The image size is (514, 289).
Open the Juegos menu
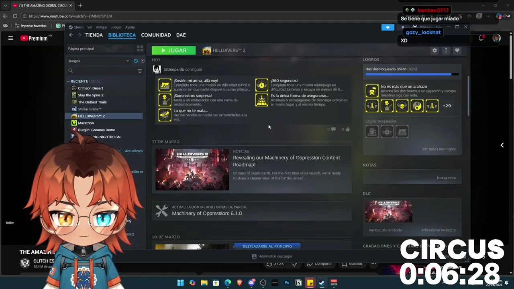pyautogui.click(x=116, y=27)
